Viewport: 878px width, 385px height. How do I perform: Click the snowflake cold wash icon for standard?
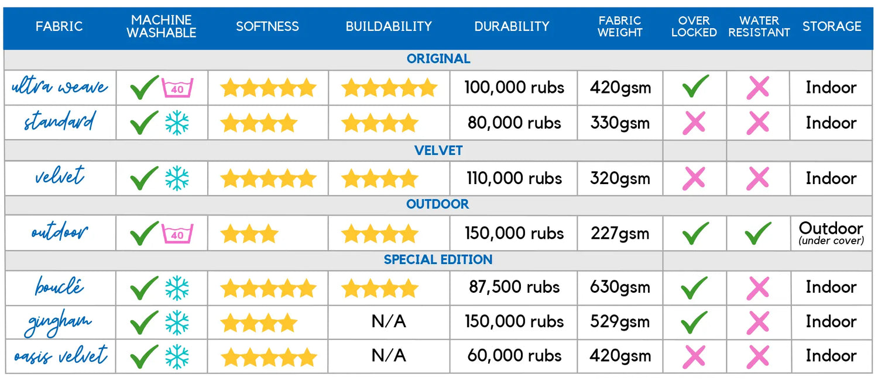176,123
